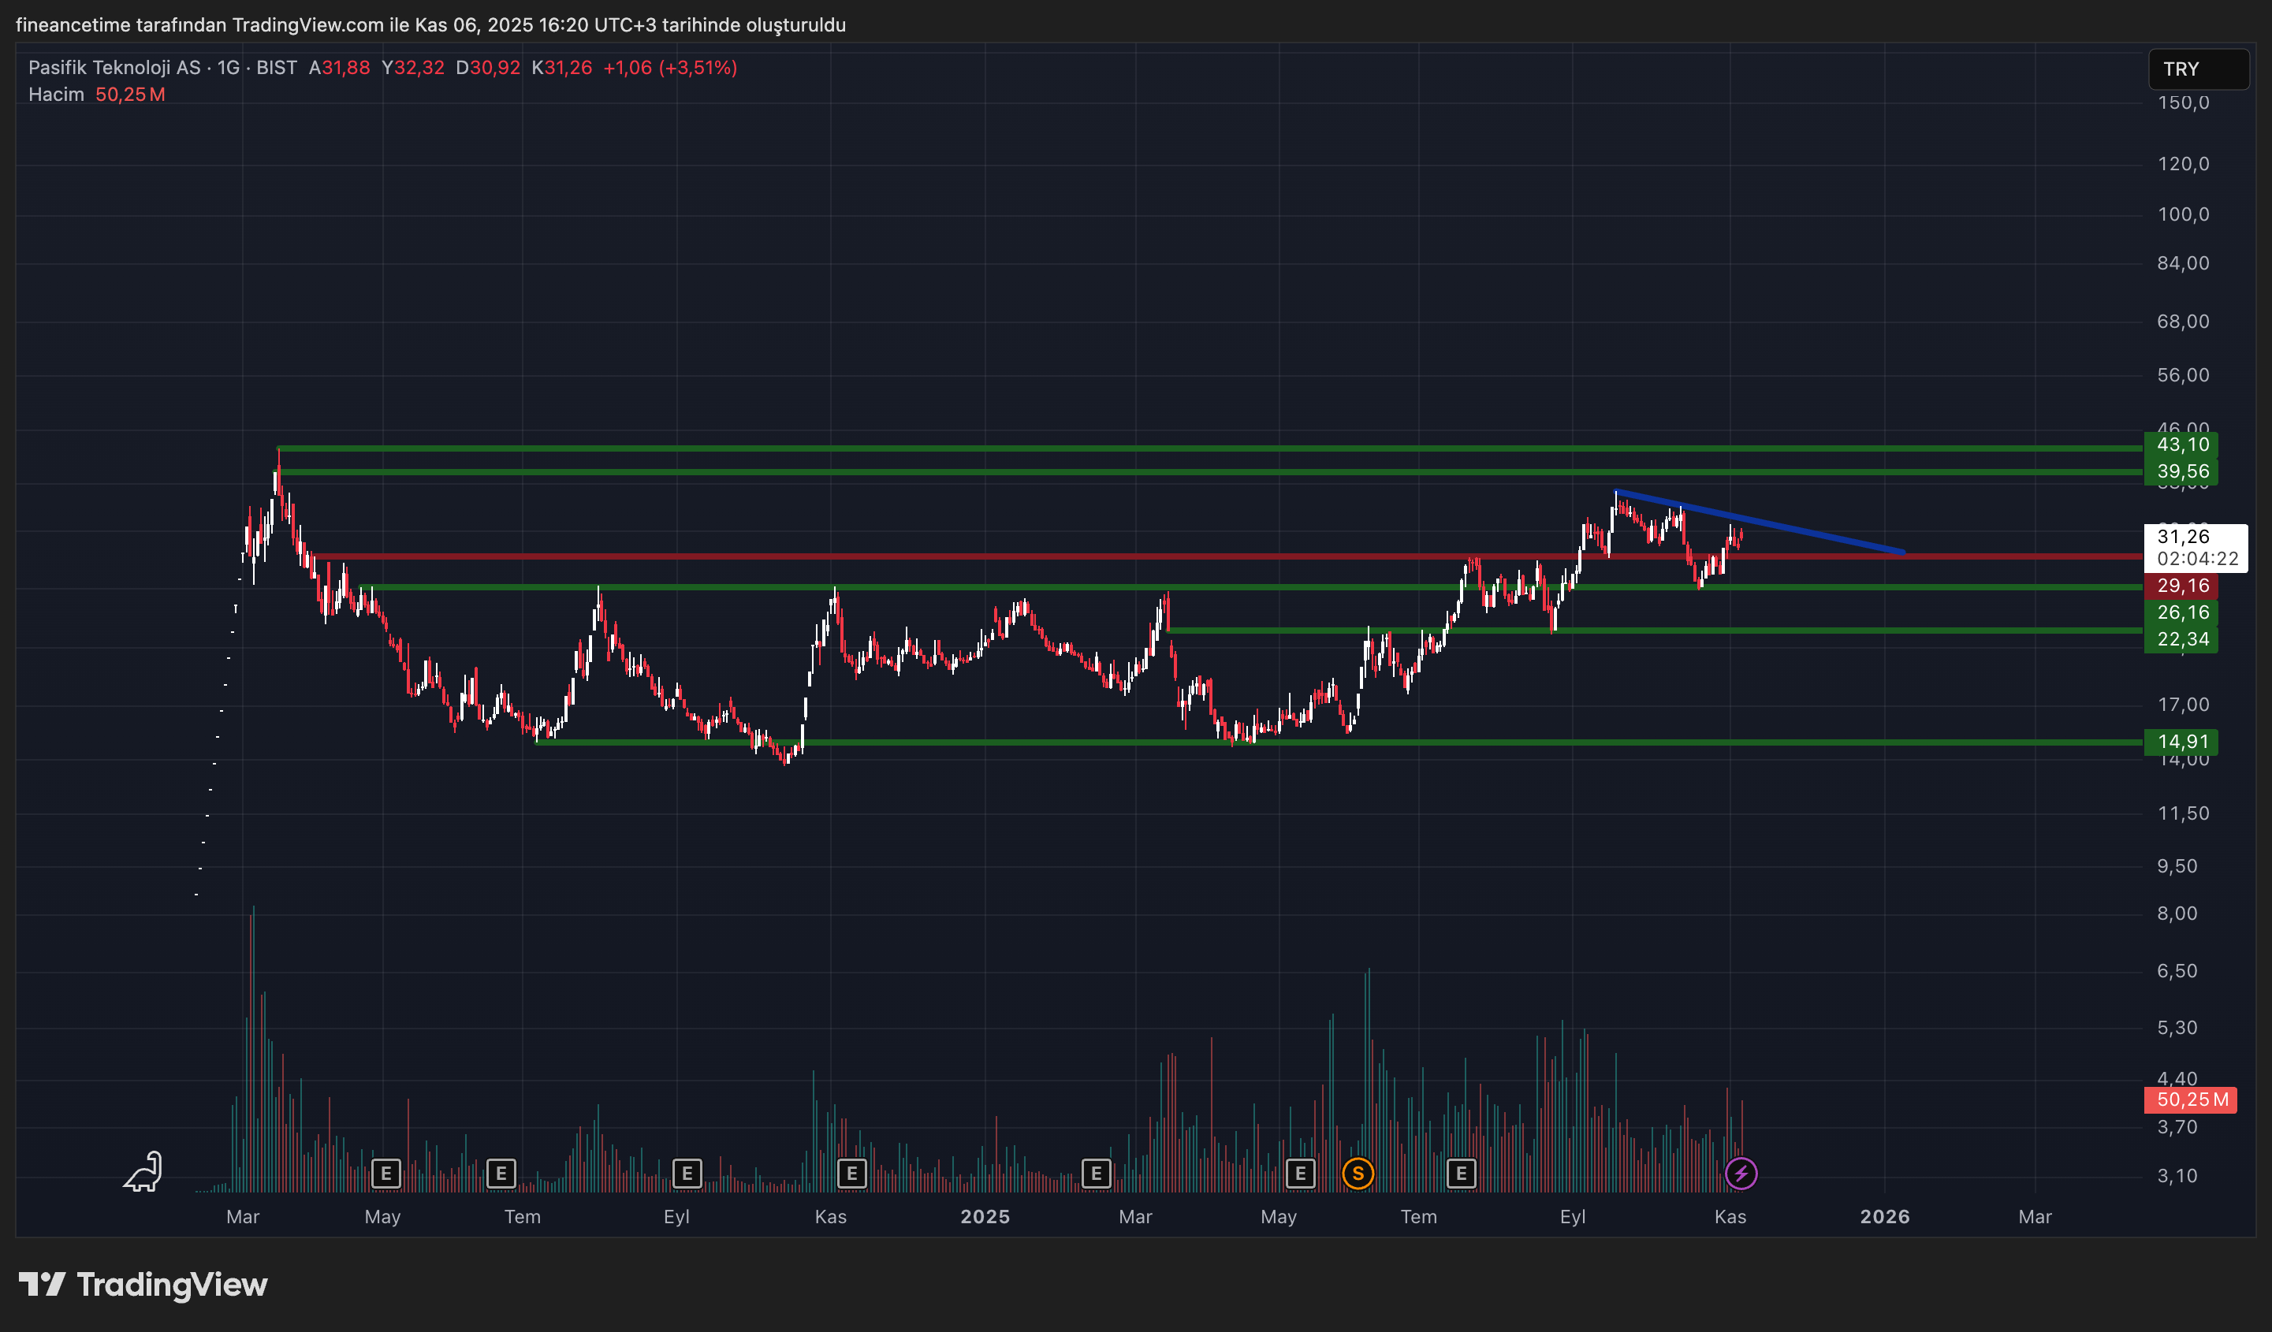Viewport: 2272px width, 1332px height.
Task: Click the rightmost E earnings marker
Action: pos(1461,1174)
